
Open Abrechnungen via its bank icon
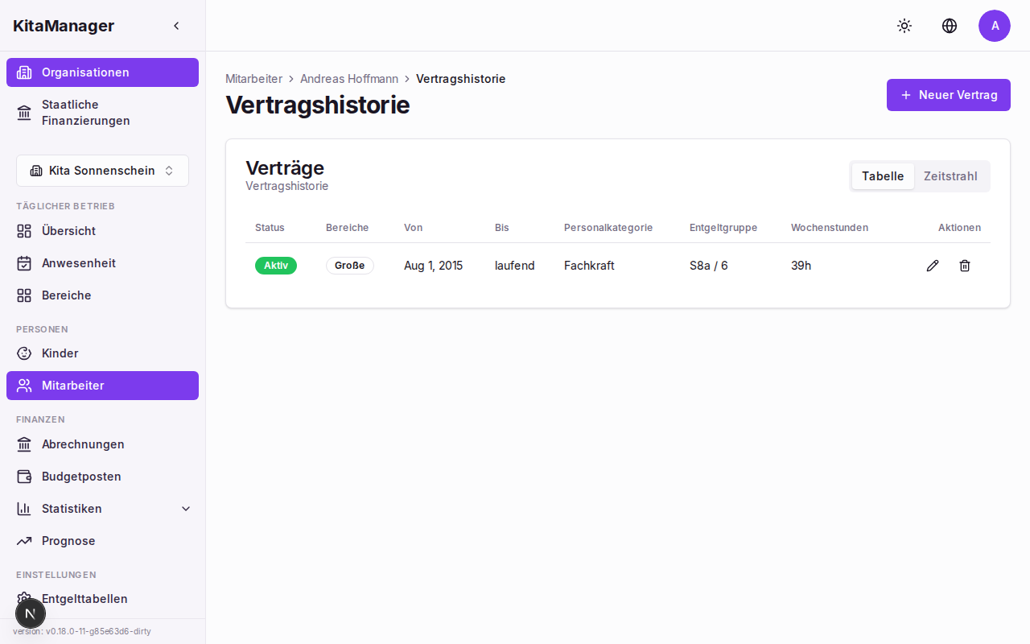pyautogui.click(x=25, y=444)
